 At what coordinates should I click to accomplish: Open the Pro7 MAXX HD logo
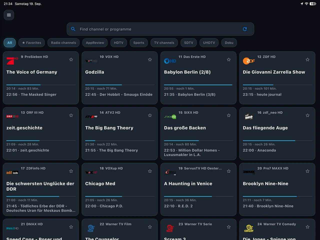(249, 172)
